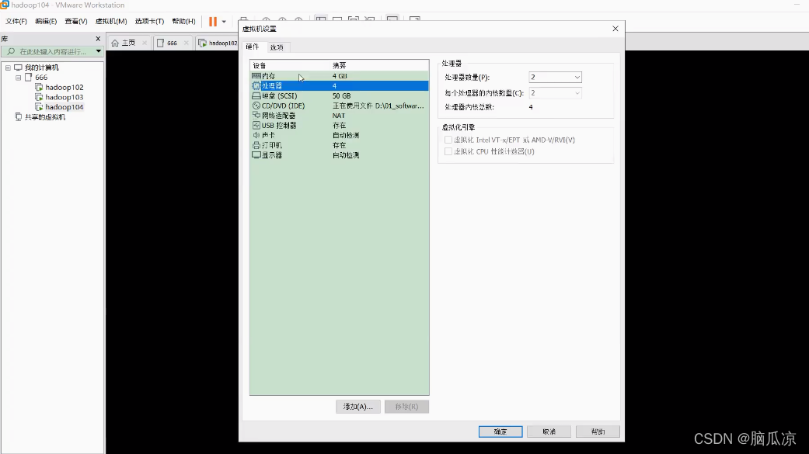Open the 虚拟机(M) menu
The width and height of the screenshot is (809, 454).
coord(111,21)
